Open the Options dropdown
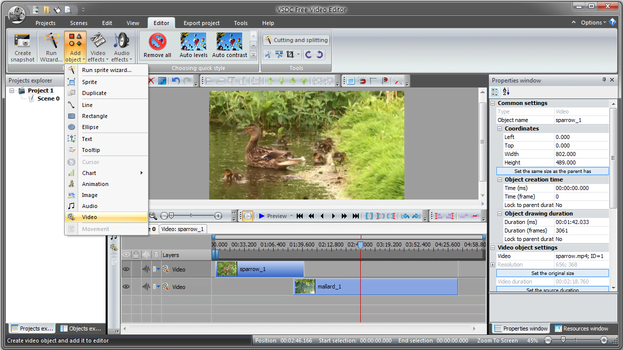The width and height of the screenshot is (623, 350). 593,22
